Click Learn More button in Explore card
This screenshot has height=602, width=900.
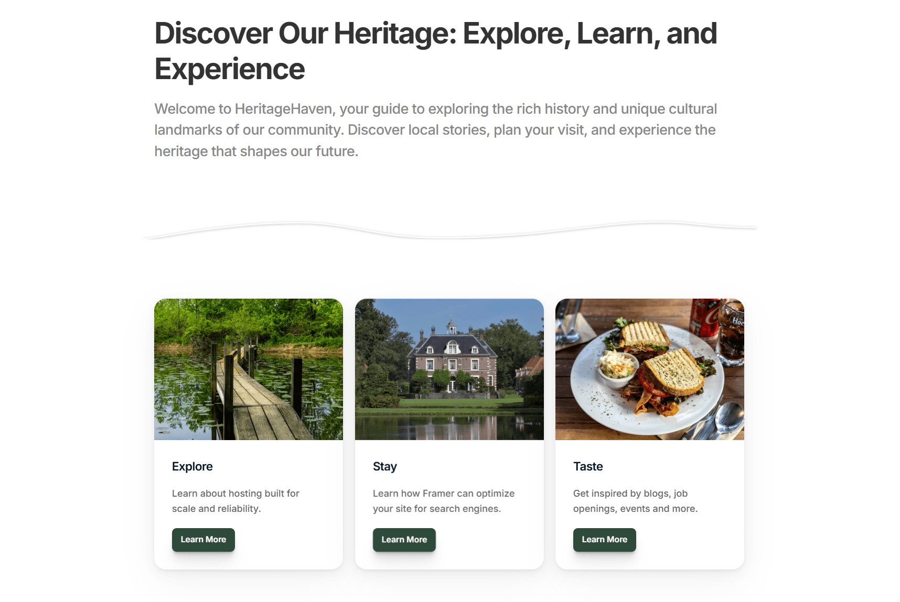point(203,540)
